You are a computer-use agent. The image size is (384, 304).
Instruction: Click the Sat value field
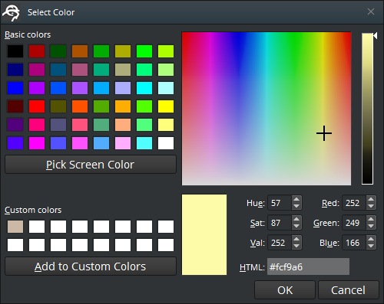(x=280, y=223)
